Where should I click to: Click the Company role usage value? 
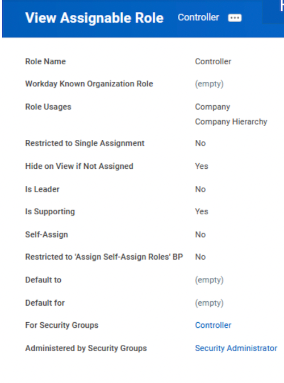pyautogui.click(x=212, y=107)
